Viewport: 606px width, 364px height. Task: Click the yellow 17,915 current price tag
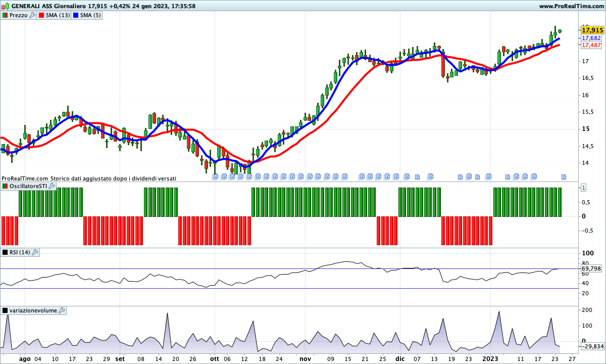pyautogui.click(x=592, y=30)
